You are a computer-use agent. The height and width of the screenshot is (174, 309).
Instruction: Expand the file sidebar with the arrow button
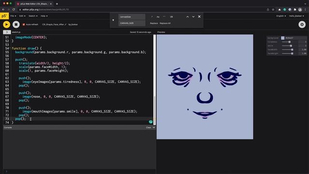(x=7, y=32)
